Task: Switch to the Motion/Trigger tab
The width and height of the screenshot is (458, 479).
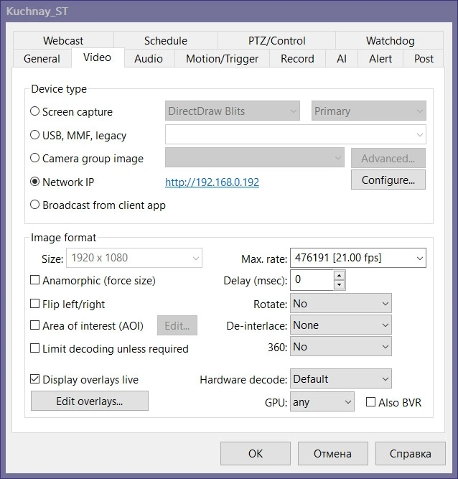Action: click(222, 59)
